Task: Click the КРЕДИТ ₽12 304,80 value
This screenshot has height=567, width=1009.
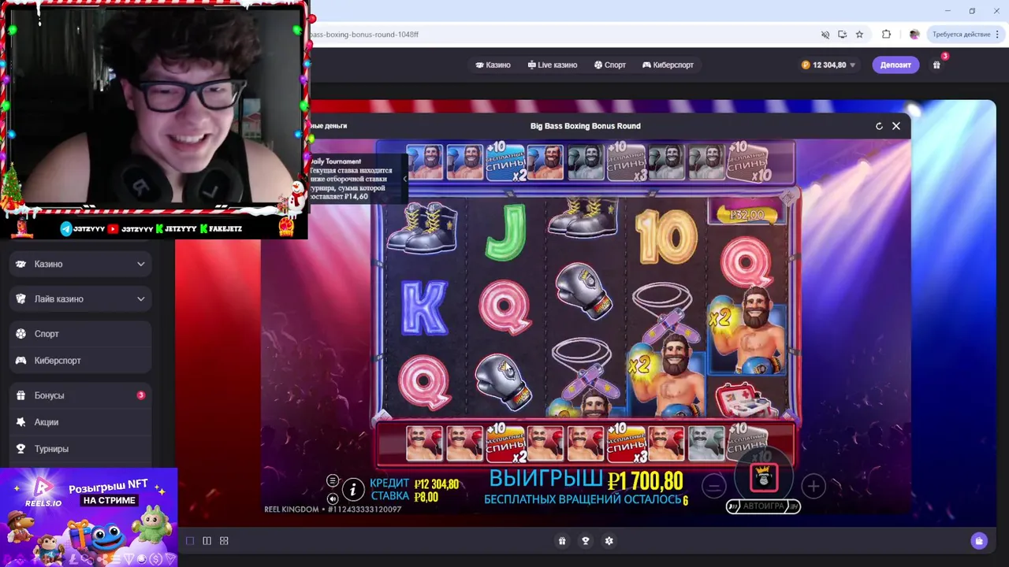Action: [x=436, y=484]
